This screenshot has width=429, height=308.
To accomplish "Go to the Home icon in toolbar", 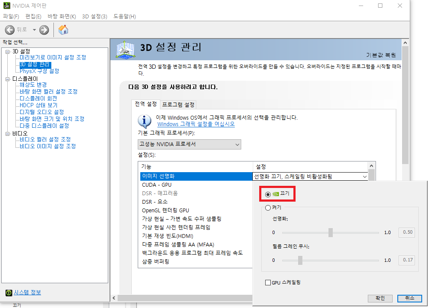I will point(63,29).
